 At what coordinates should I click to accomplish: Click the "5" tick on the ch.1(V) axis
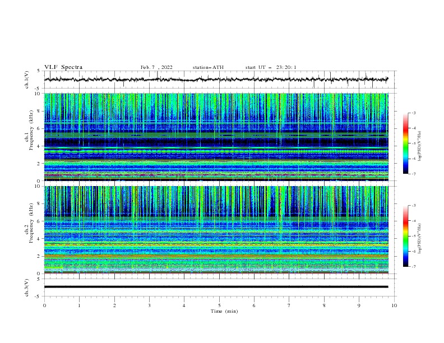pyautogui.click(x=39, y=71)
